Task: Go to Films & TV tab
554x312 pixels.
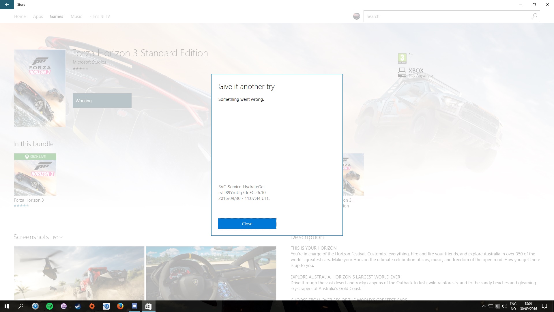Action: (x=100, y=16)
